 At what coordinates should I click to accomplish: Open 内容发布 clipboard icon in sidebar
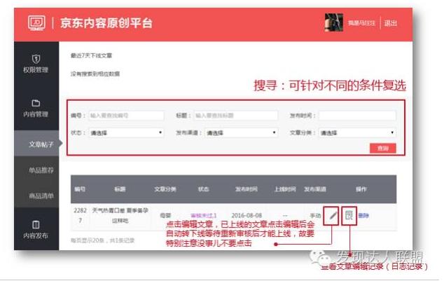click(x=36, y=225)
